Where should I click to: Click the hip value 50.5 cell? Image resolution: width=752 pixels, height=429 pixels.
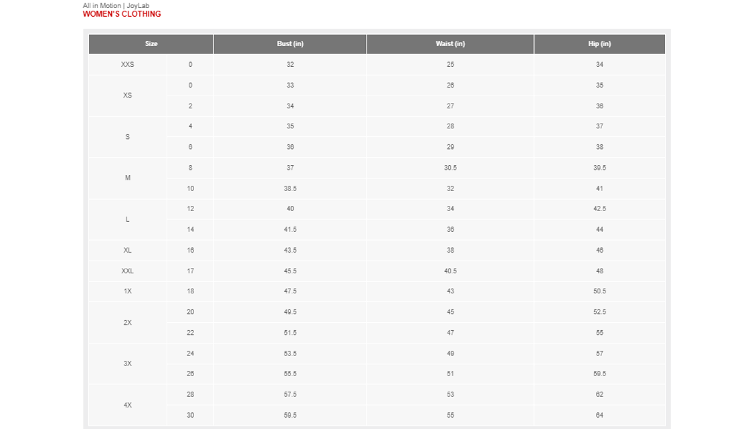pyautogui.click(x=599, y=291)
